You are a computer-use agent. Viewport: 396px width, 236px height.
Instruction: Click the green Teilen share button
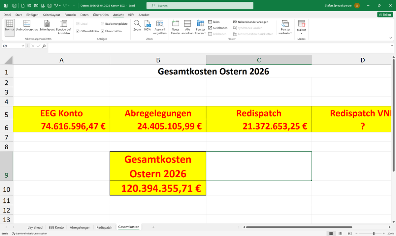[385, 15]
